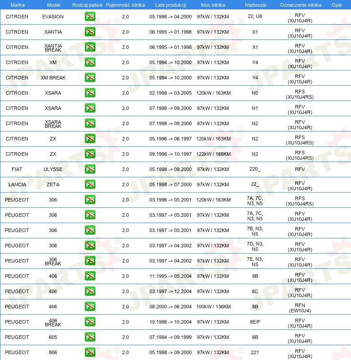The width and height of the screenshot is (351, 360).
Task: Click the fuel icon for 406 100kW / 136KM
Action: pyautogui.click(x=90, y=307)
